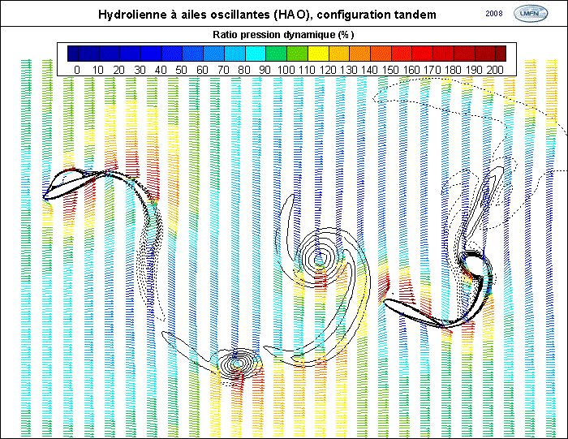Image resolution: width=568 pixels, height=439 pixels.
Task: Pick the light green swatch between 100 and 110
Action: click(298, 54)
